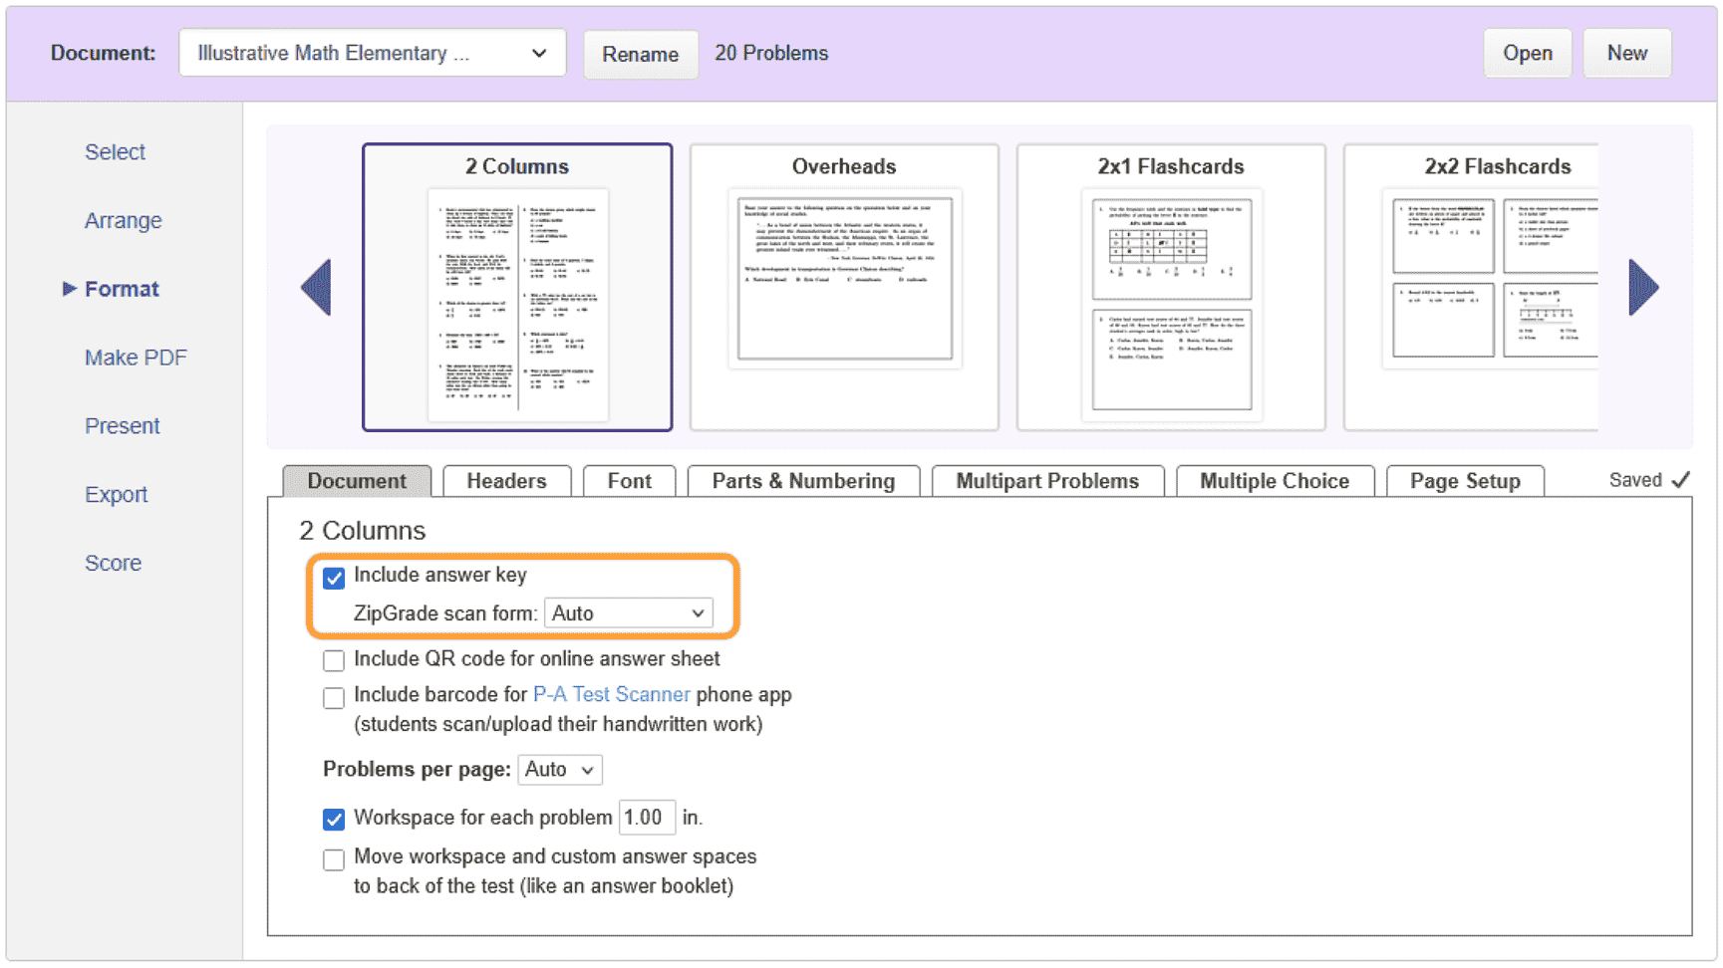
Task: Open the ZipGrade scan form dropdown
Action: coord(629,612)
